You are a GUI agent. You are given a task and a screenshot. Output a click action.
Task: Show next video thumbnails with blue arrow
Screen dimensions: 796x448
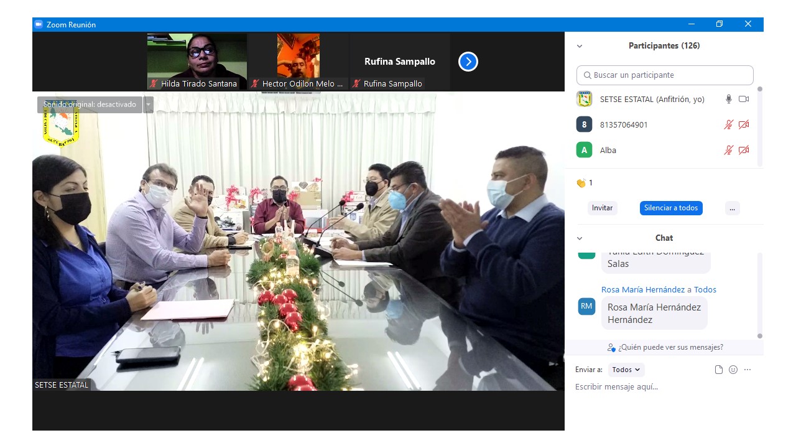468,62
